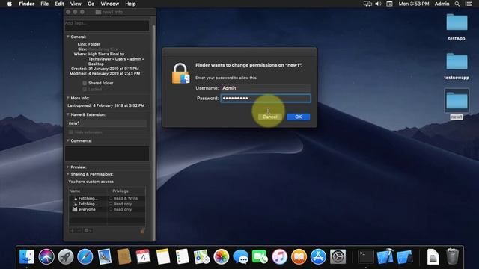Click minus button to remove user
The image size is (479, 269).
coord(79,231)
